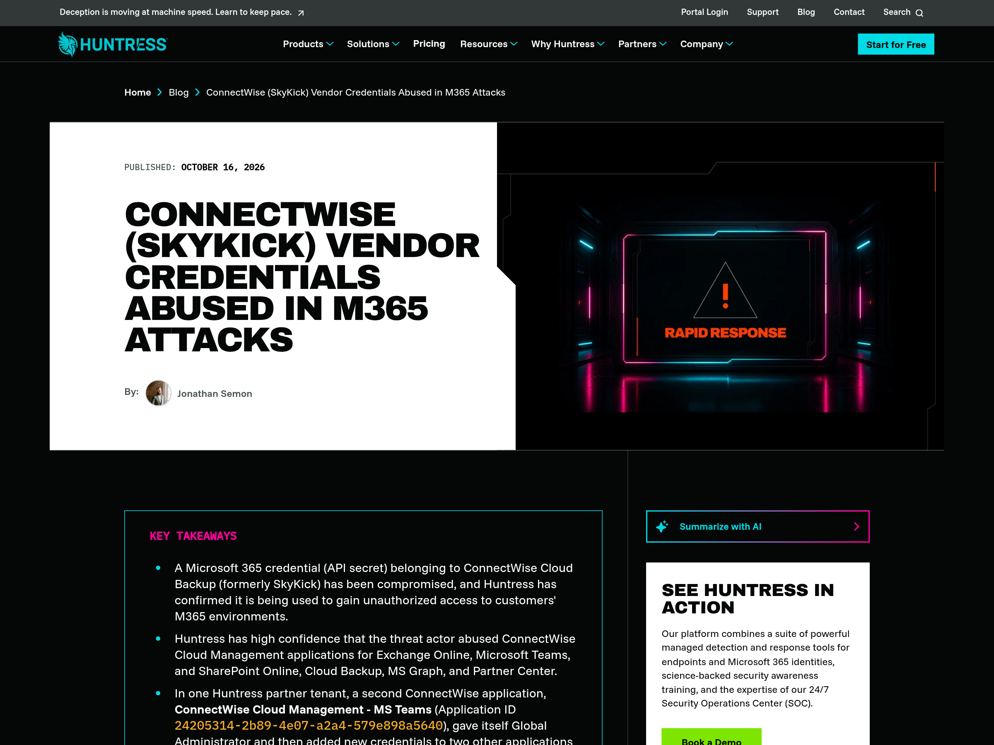
Task: Open the Contact link
Action: 849,12
